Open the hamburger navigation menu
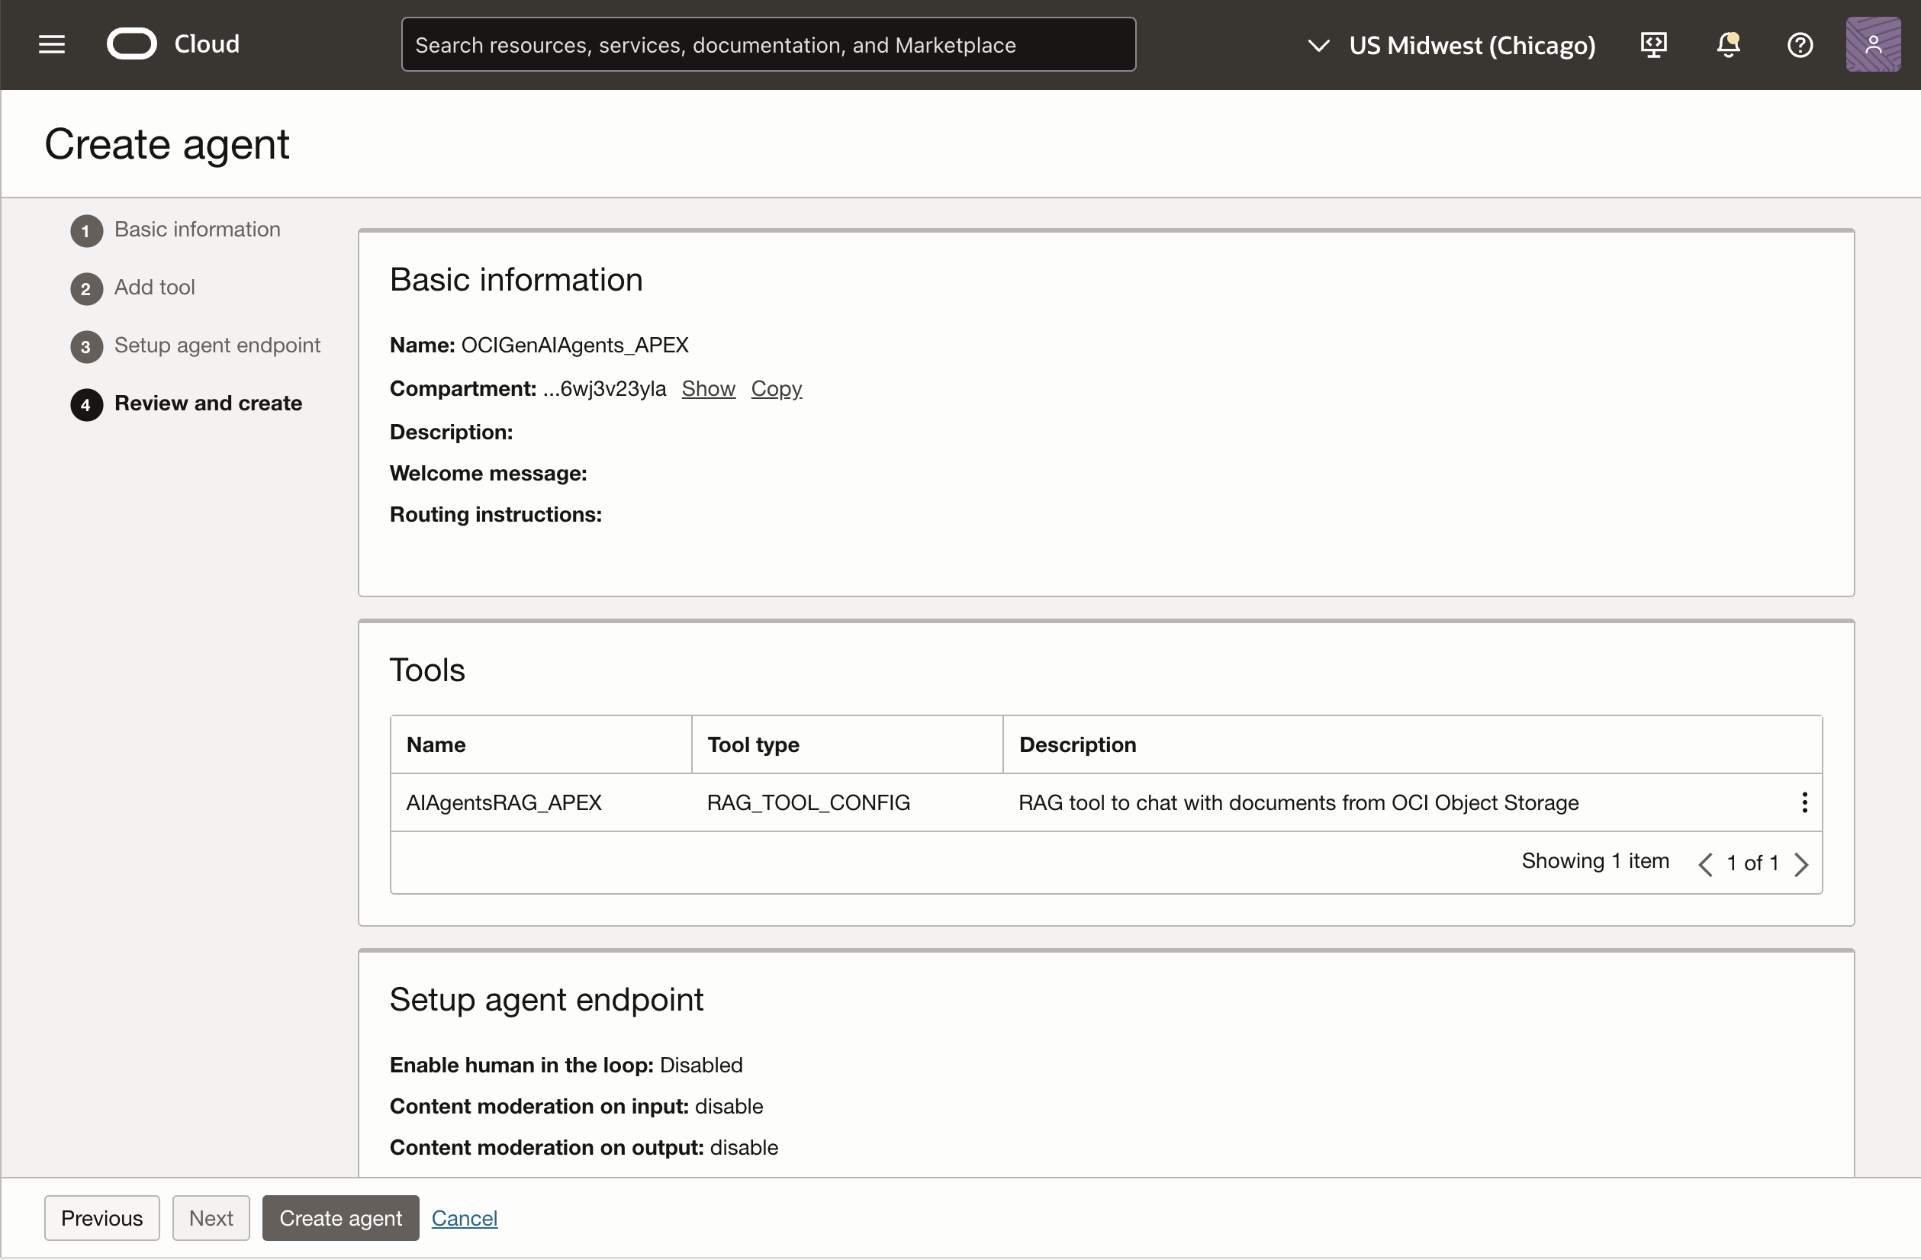1921x1260 pixels. pyautogui.click(x=52, y=44)
